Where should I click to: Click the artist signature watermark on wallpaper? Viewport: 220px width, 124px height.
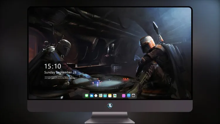(187, 95)
